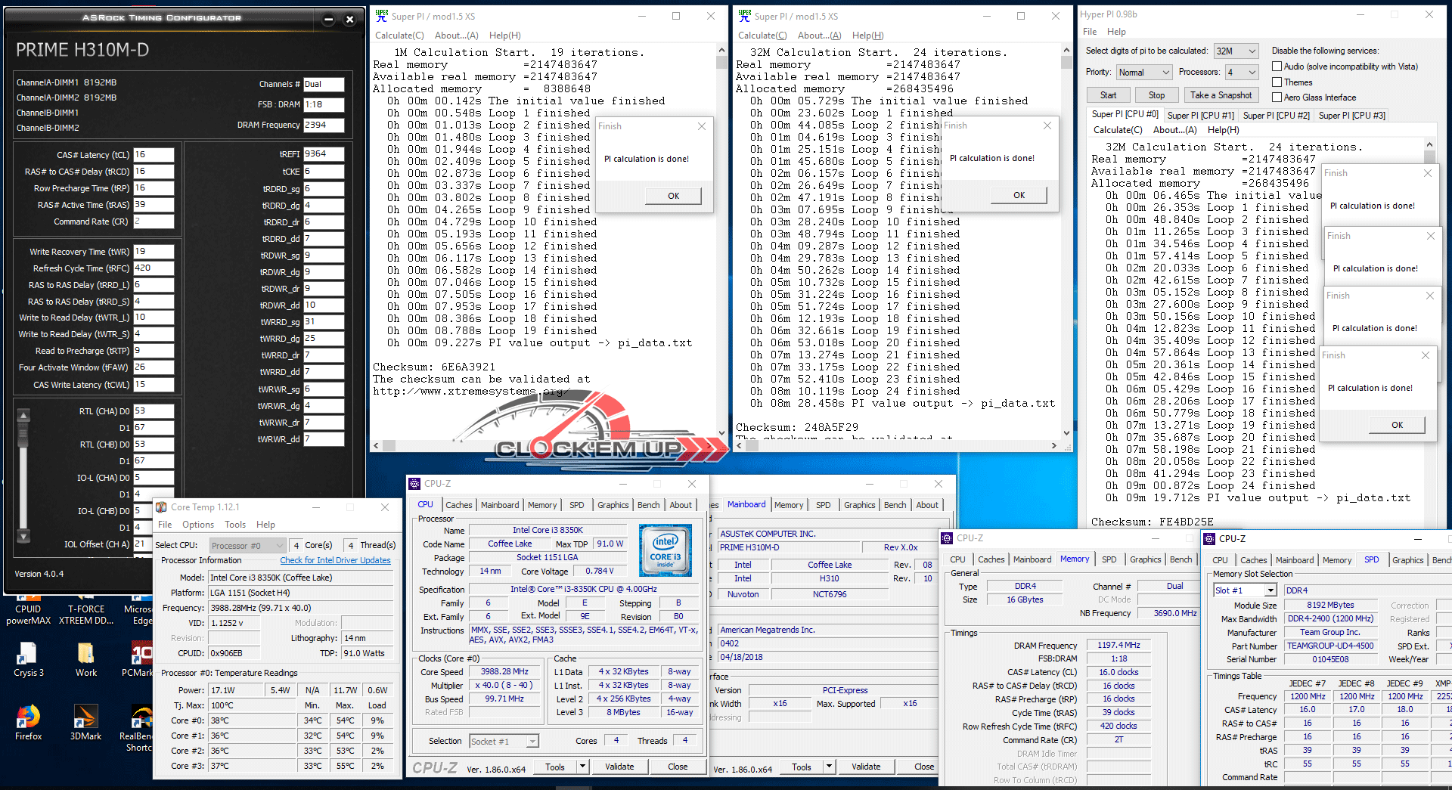Switch to the Super PI [CPU #1] tab
The width and height of the screenshot is (1452, 790).
click(x=1199, y=116)
